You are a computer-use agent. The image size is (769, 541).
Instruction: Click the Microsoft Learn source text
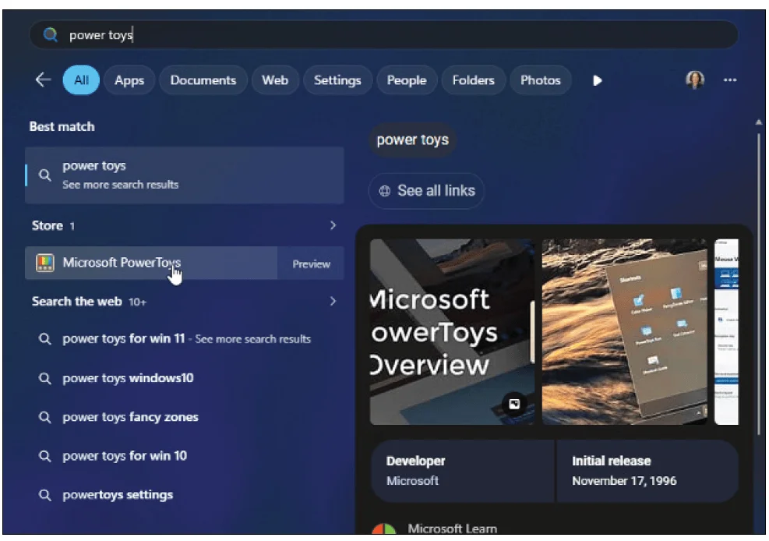click(x=452, y=529)
